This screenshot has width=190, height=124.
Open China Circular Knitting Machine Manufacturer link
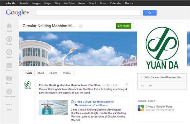pyautogui.click(x=94, y=103)
